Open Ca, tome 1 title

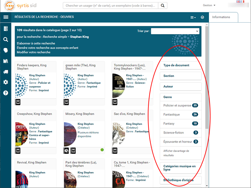click(132, 164)
